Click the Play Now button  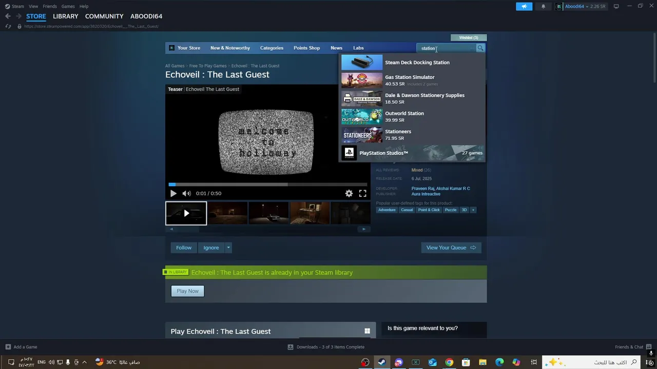coord(187,291)
